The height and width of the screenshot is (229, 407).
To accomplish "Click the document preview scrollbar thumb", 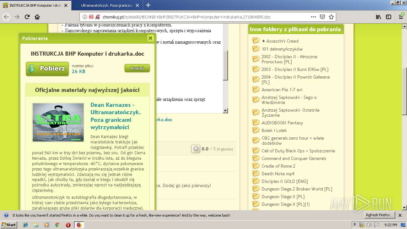I will pyautogui.click(x=225, y=66).
